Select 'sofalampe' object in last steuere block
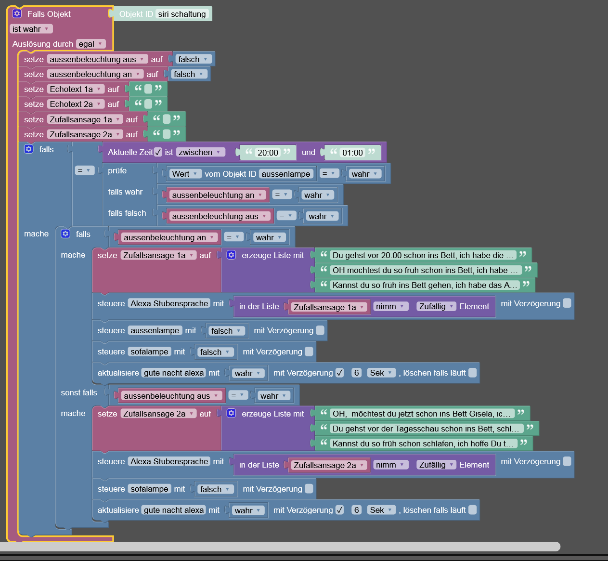 pos(149,489)
